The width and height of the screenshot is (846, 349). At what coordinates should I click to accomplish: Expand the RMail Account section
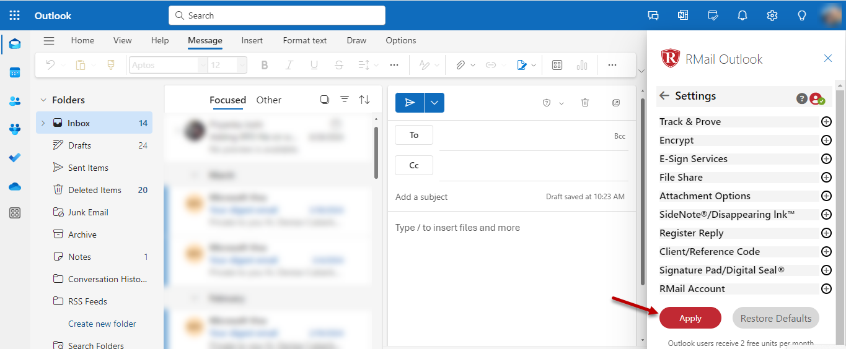point(826,289)
